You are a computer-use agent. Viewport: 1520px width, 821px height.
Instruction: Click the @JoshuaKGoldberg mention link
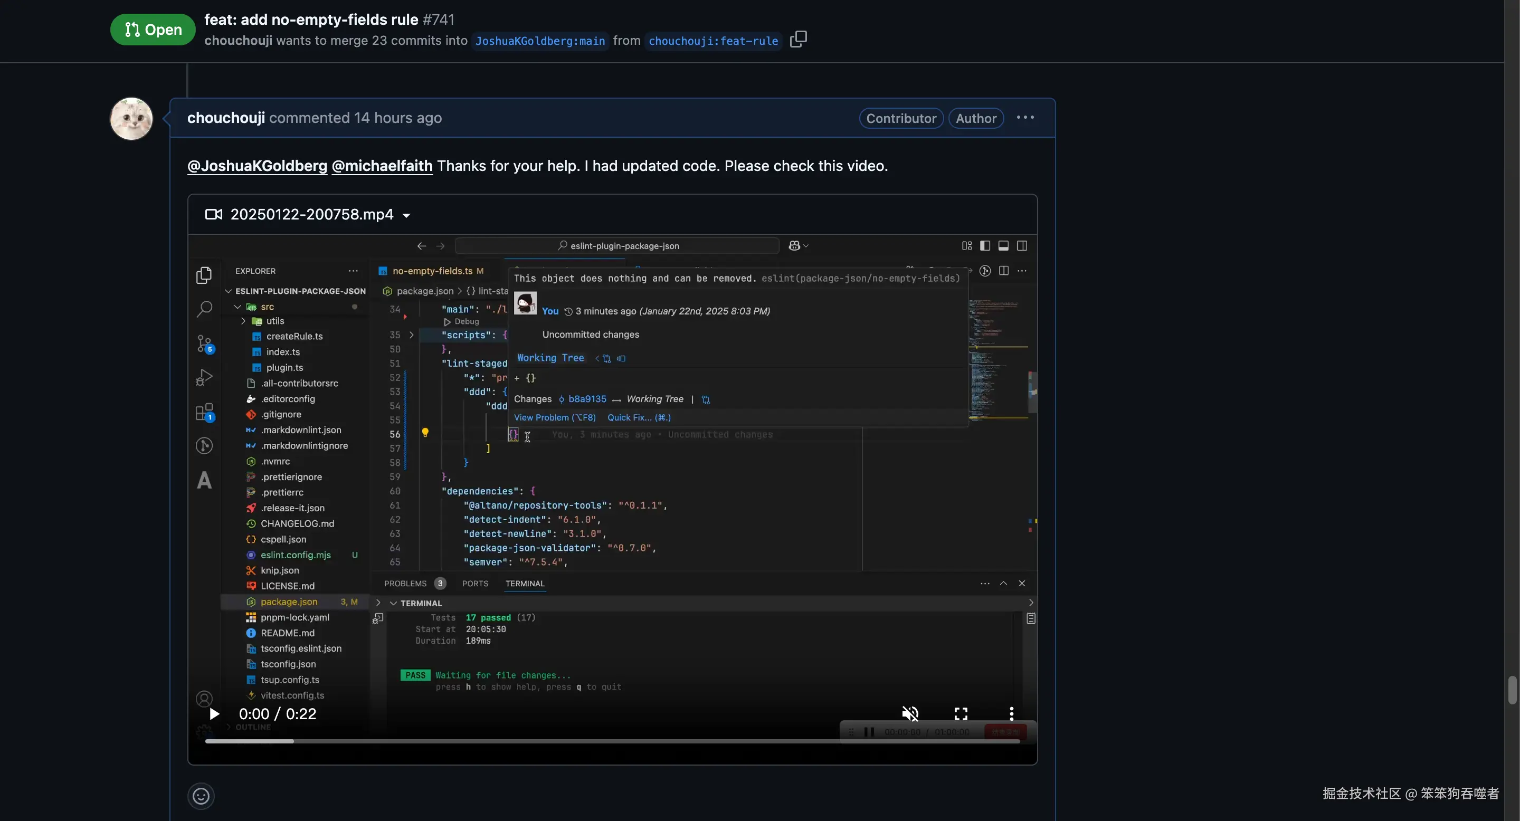[256, 166]
